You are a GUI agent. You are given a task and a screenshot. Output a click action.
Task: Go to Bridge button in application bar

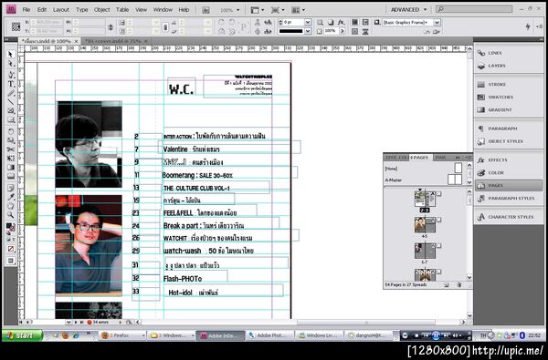pyautogui.click(x=205, y=10)
